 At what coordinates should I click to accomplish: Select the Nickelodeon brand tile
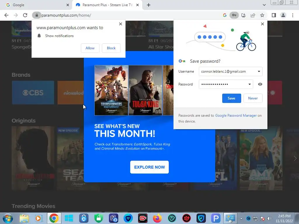[71, 92]
